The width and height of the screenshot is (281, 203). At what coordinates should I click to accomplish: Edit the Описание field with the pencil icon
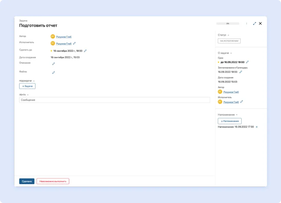[x=53, y=64]
